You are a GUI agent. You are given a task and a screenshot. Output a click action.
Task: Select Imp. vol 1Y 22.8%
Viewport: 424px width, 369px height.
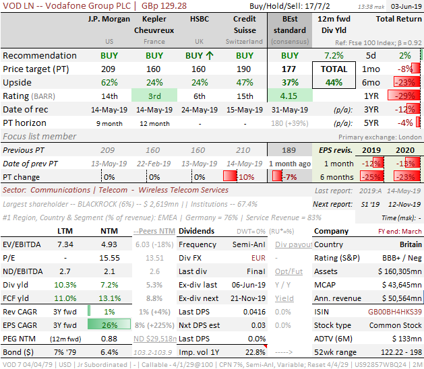pyautogui.click(x=255, y=352)
